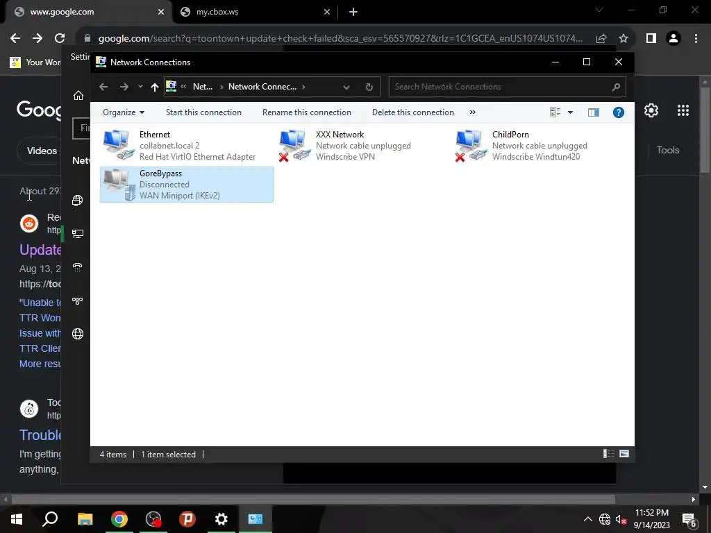This screenshot has height=533, width=711.
Task: Click Net... breadcrumb in address bar
Action: [202, 87]
